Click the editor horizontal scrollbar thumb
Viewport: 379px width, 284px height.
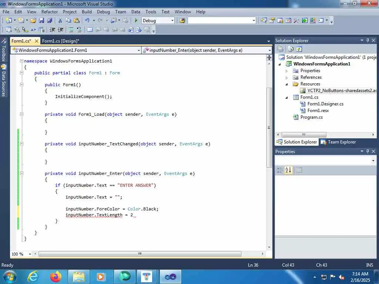pos(140,254)
